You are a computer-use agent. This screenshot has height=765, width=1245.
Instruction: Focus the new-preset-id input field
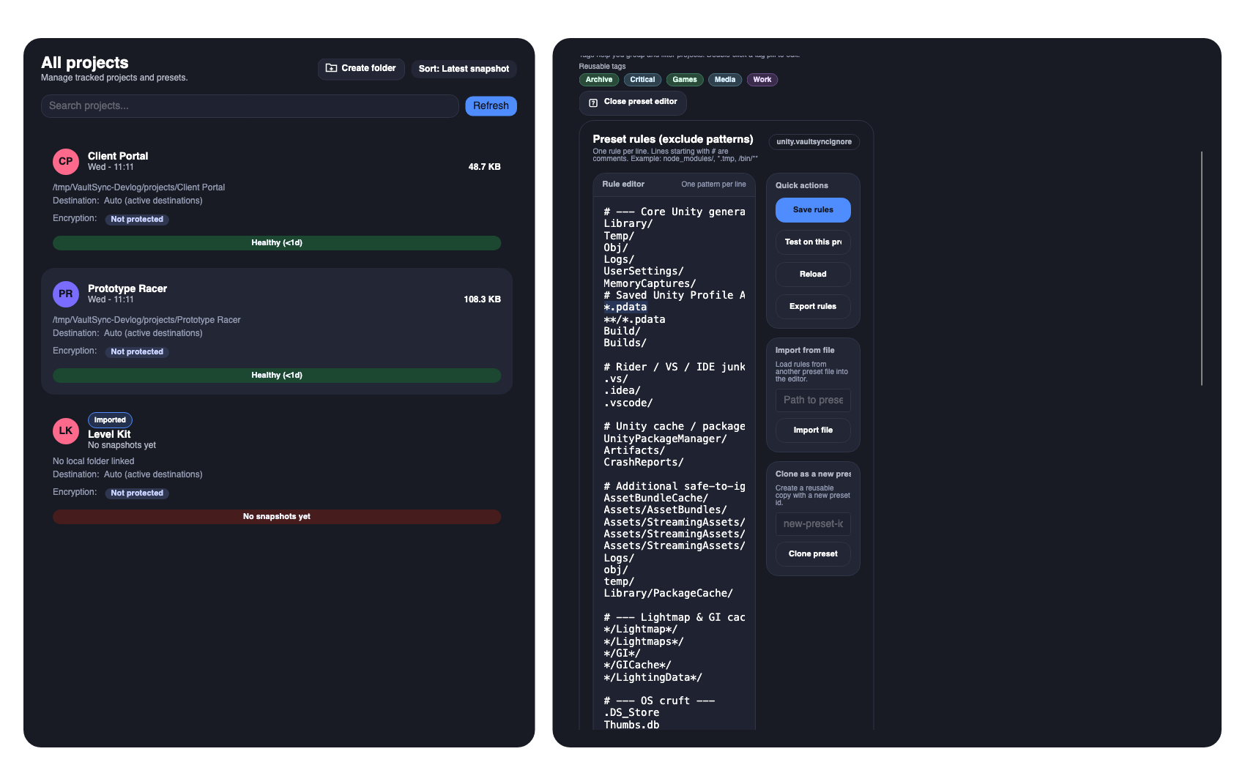pos(813,524)
